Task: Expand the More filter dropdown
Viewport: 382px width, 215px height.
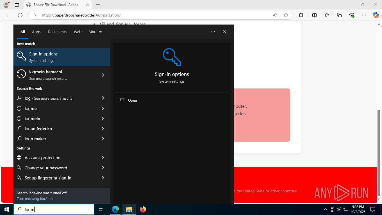Action: (x=95, y=32)
